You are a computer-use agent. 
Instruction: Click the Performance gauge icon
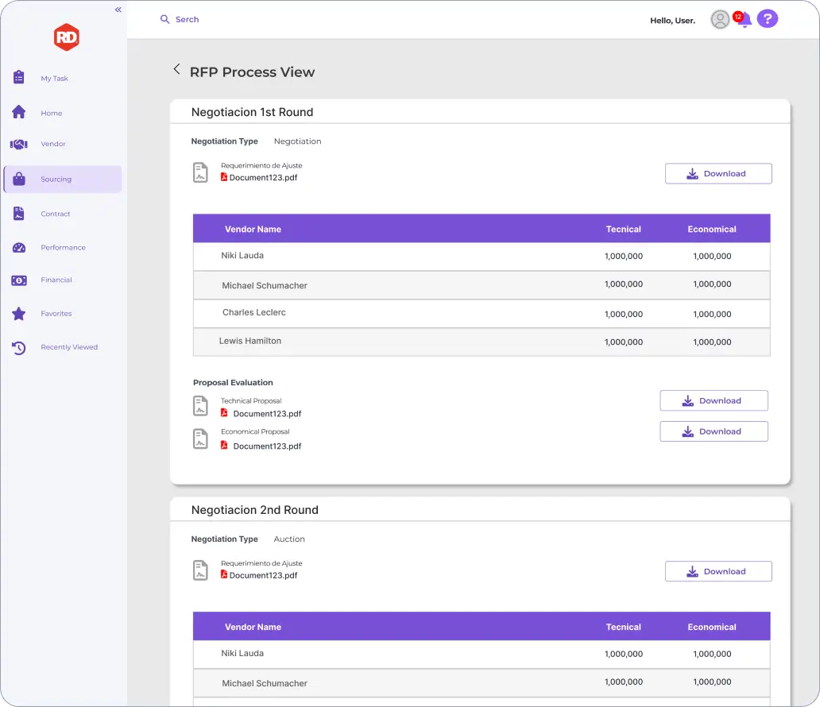[19, 247]
